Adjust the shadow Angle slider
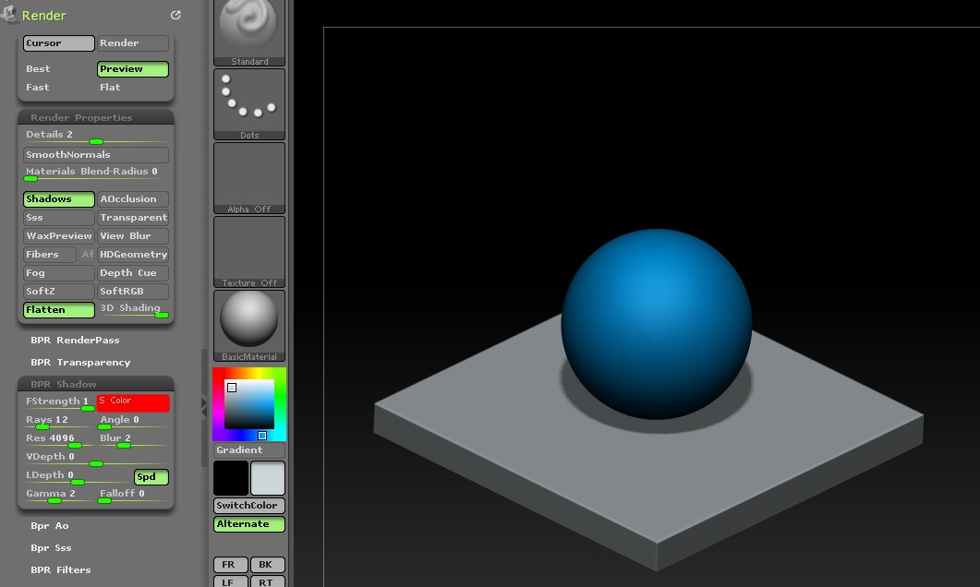Viewport: 980px width, 587px height. (x=132, y=422)
